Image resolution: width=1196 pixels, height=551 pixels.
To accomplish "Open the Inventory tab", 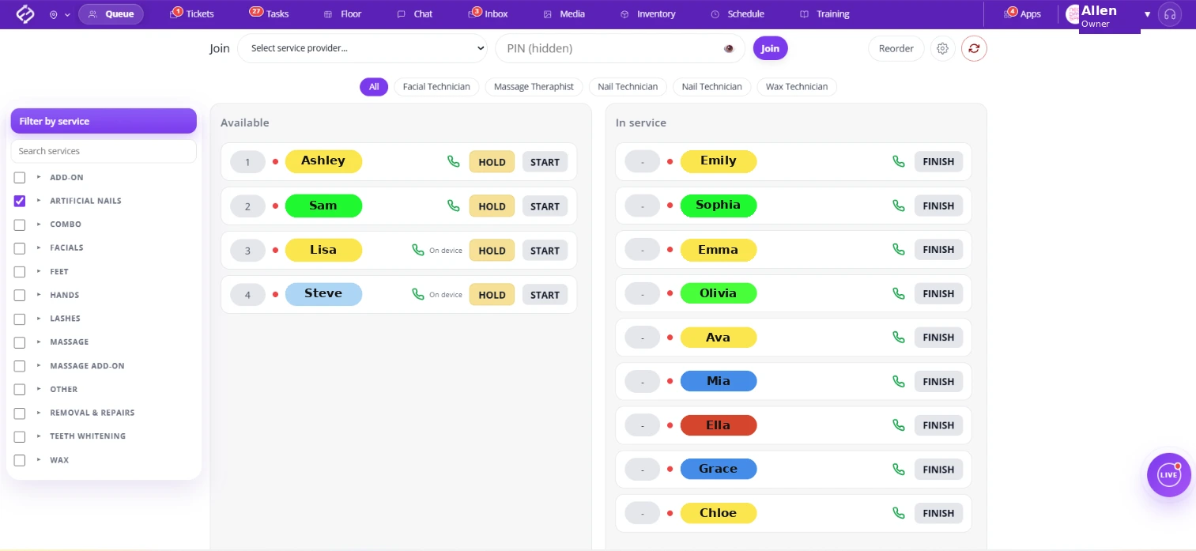I will (647, 13).
